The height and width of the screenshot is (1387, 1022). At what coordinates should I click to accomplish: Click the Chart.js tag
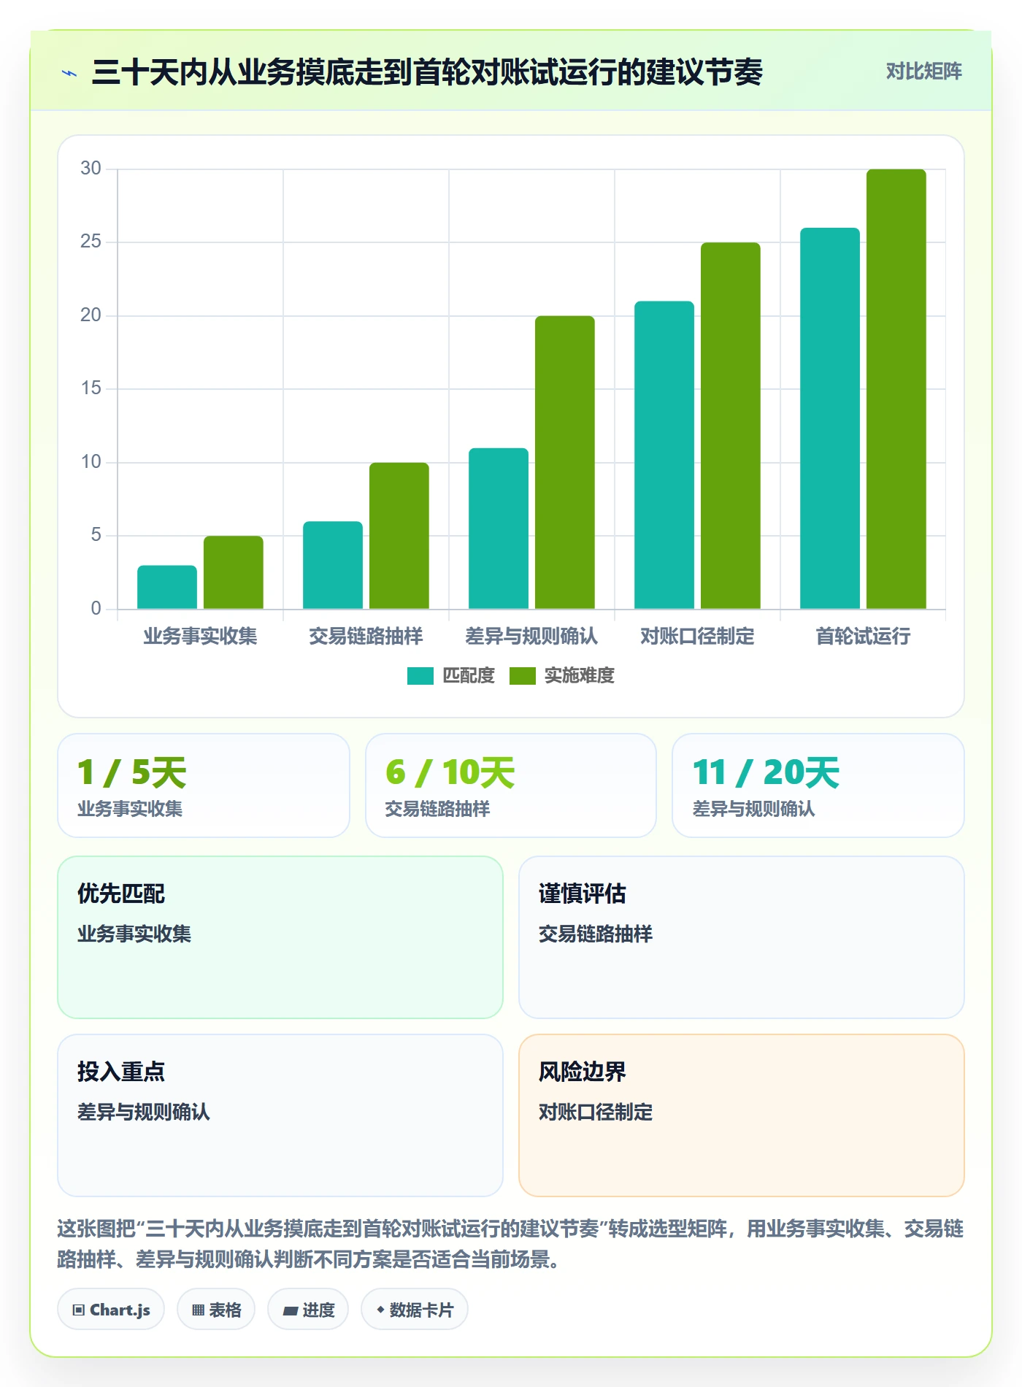point(111,1310)
